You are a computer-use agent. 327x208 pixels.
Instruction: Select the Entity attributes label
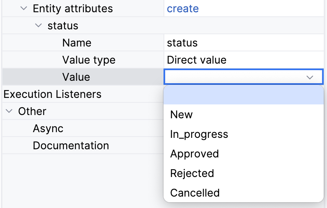[72, 9]
